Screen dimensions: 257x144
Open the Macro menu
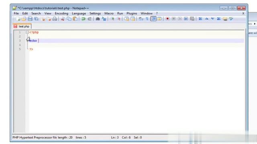[109, 13]
